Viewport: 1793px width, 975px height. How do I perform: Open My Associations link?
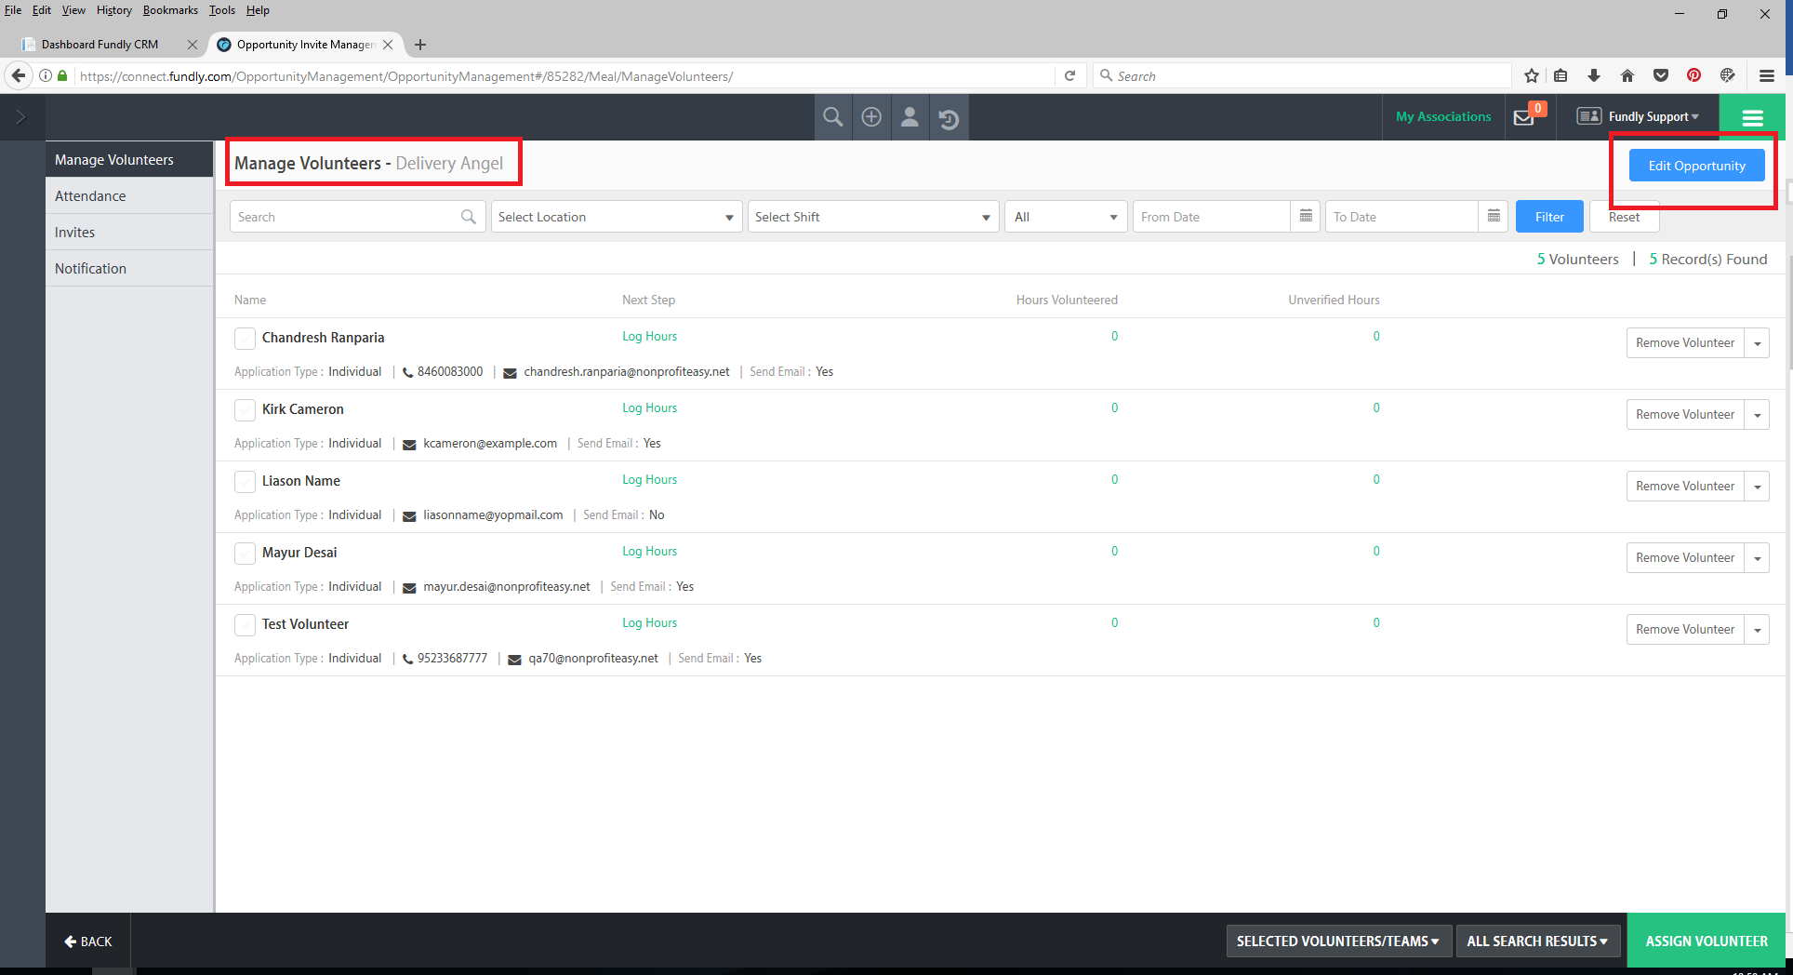click(x=1443, y=117)
